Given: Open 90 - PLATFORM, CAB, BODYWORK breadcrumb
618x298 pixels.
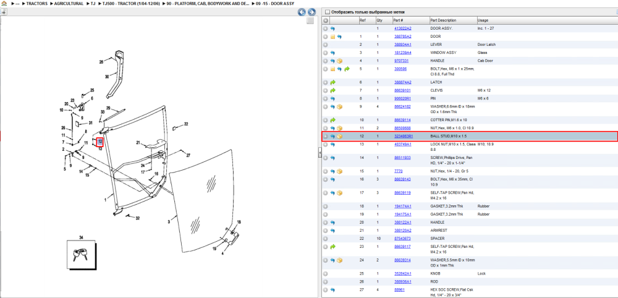Looking at the screenshot, I should click(208, 4).
